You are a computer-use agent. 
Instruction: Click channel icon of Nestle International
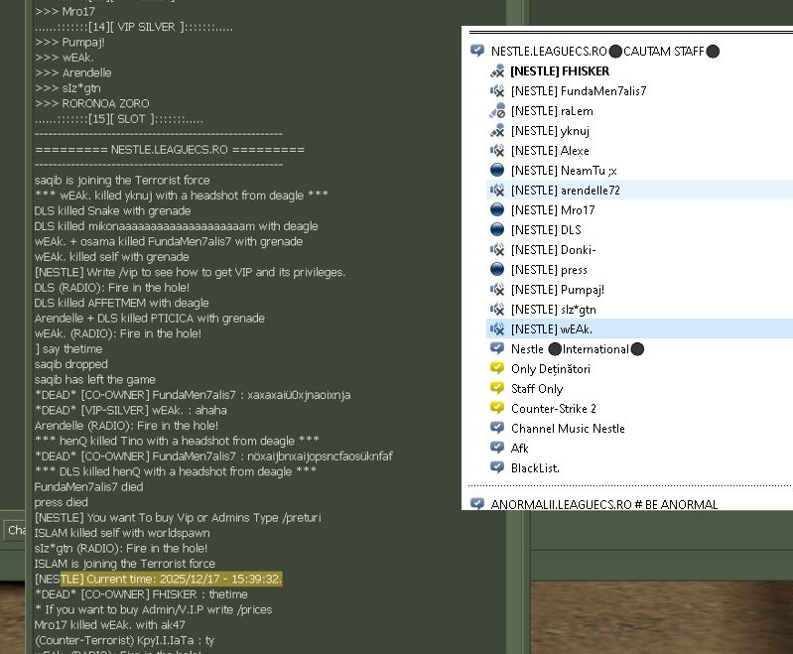click(x=497, y=348)
